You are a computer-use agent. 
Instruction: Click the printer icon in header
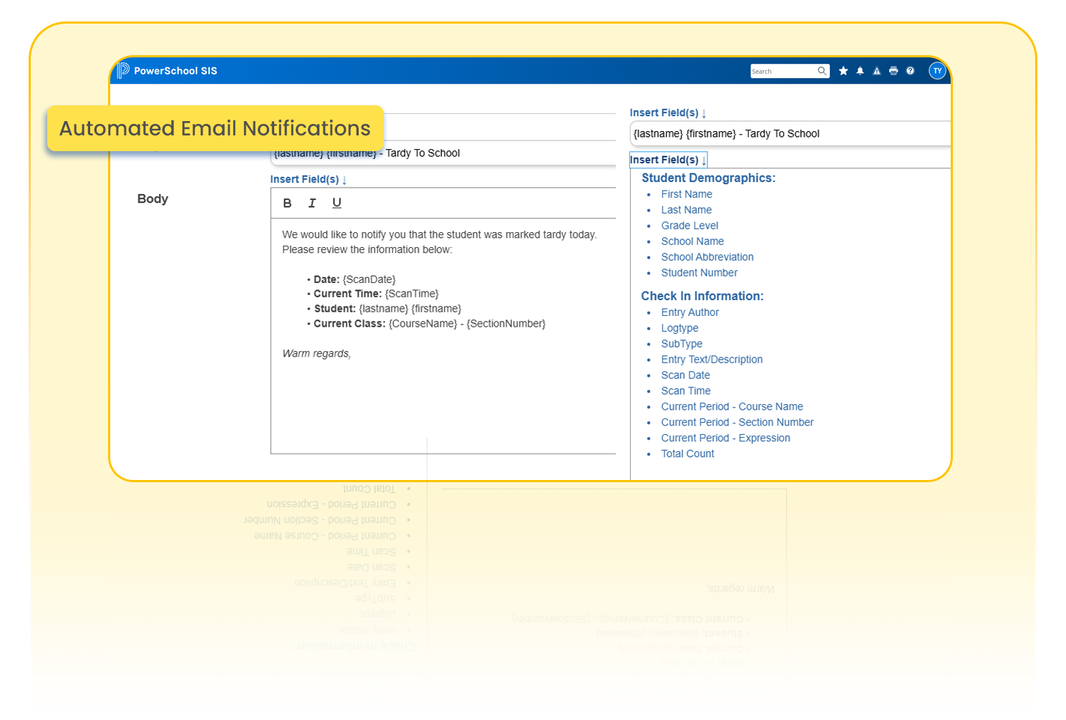click(893, 71)
